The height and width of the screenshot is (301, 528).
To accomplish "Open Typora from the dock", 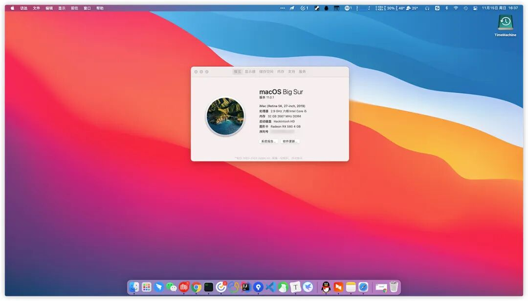I will click(296, 287).
